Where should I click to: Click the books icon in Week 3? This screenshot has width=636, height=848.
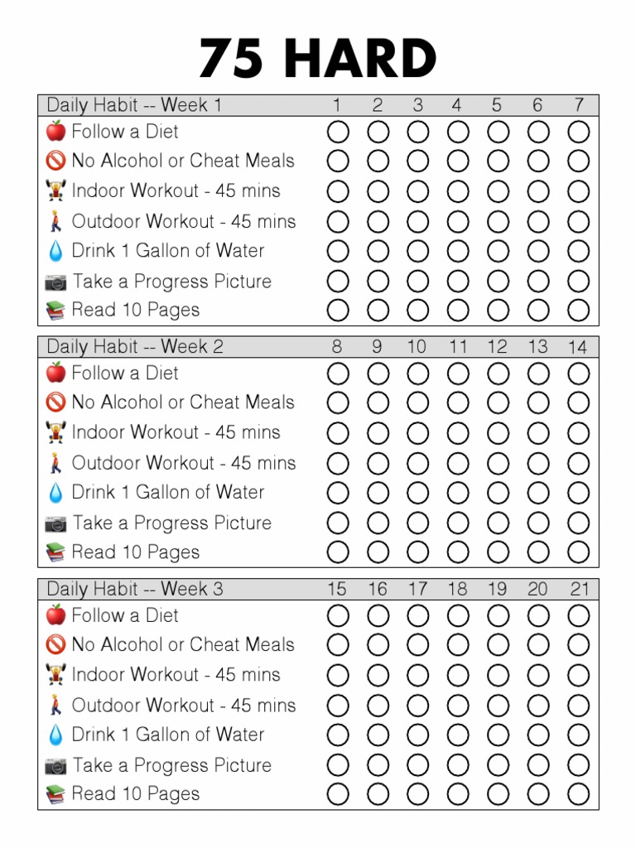coord(55,794)
